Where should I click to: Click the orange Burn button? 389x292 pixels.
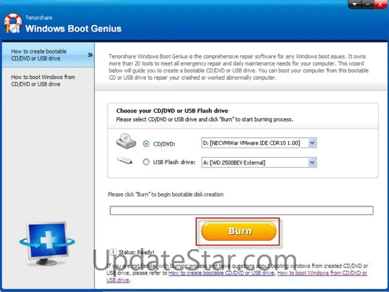239,231
